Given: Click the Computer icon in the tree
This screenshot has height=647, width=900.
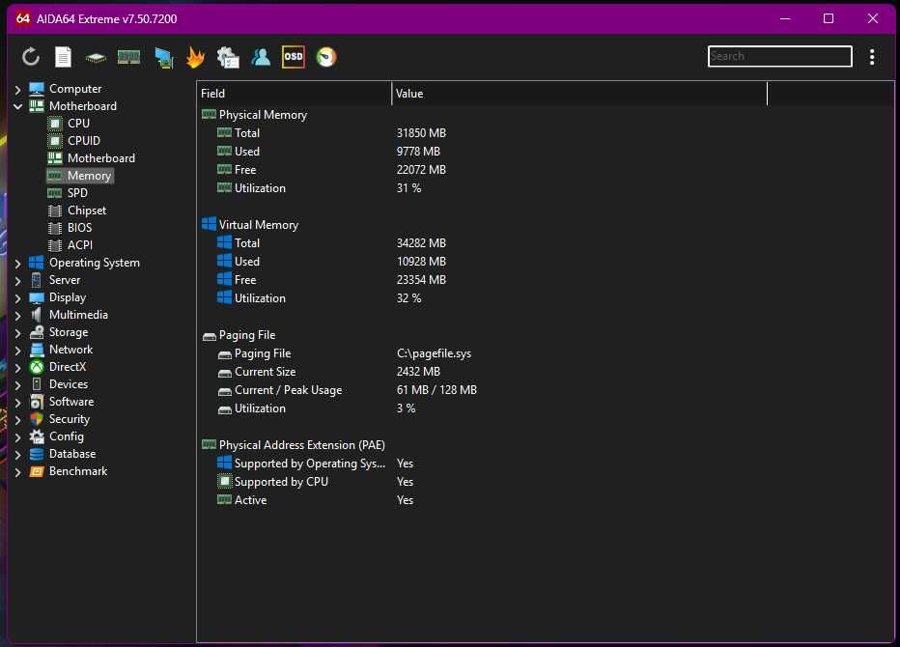Looking at the screenshot, I should pos(36,89).
